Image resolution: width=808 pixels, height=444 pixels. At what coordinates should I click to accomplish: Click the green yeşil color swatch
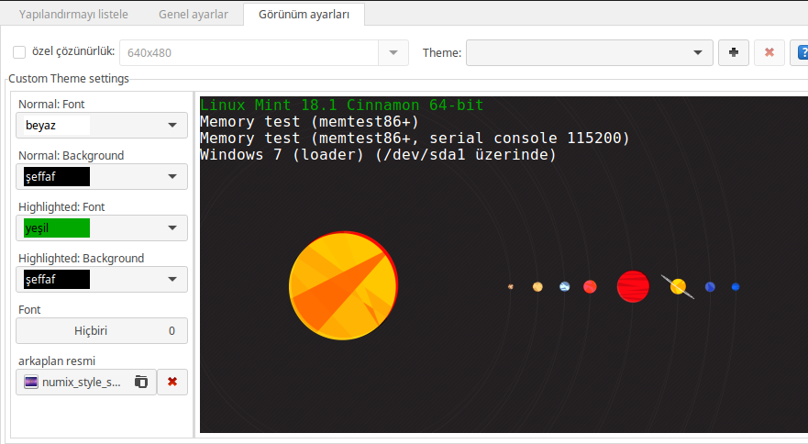(x=57, y=228)
